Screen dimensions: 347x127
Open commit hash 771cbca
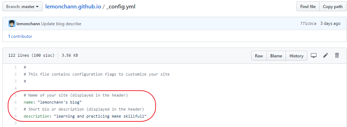click(308, 23)
